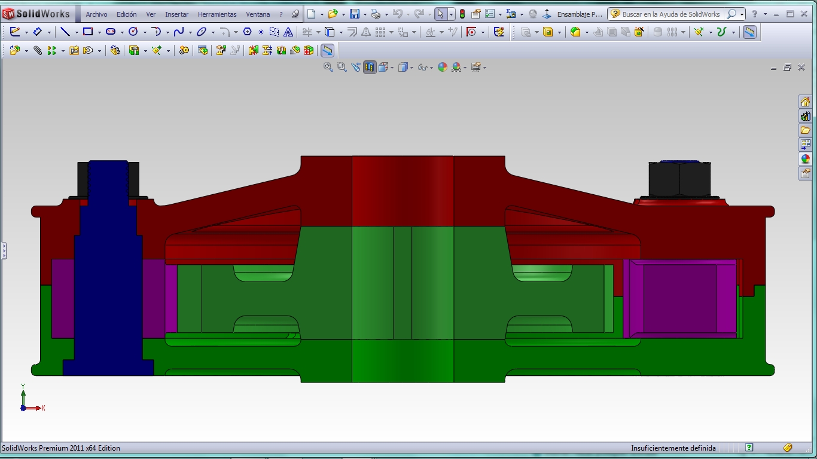The height and width of the screenshot is (459, 817).
Task: Restore the document window size
Action: click(788, 68)
